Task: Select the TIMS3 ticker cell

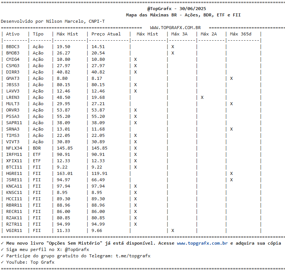Action: (x=13, y=135)
